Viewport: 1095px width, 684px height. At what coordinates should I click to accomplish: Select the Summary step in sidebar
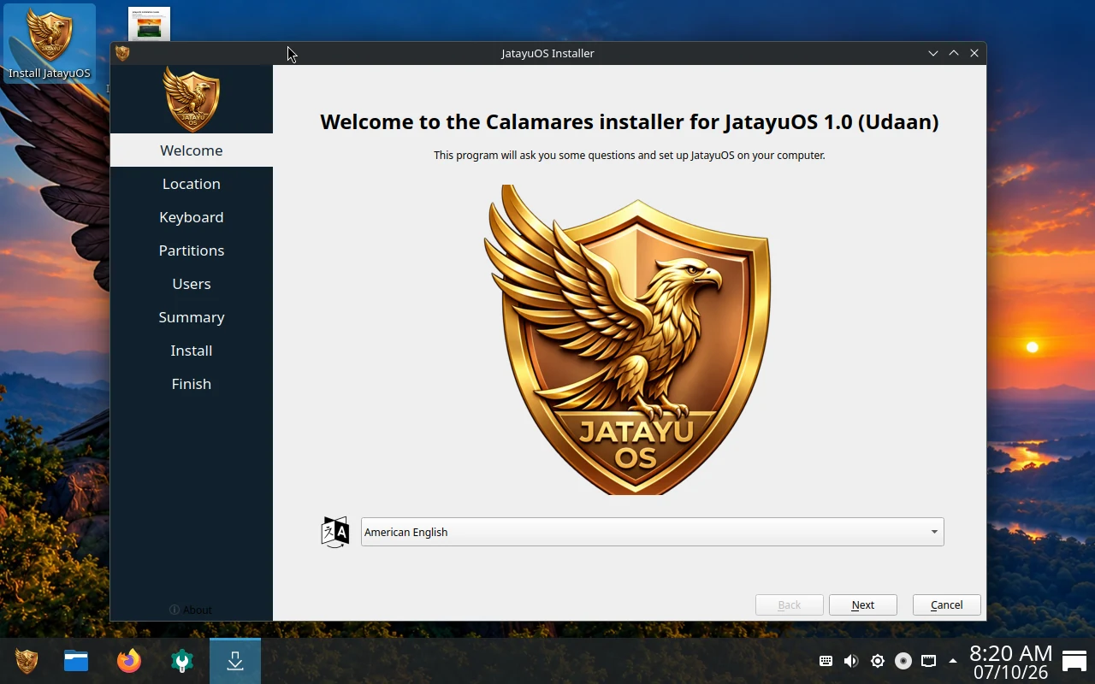(x=192, y=317)
